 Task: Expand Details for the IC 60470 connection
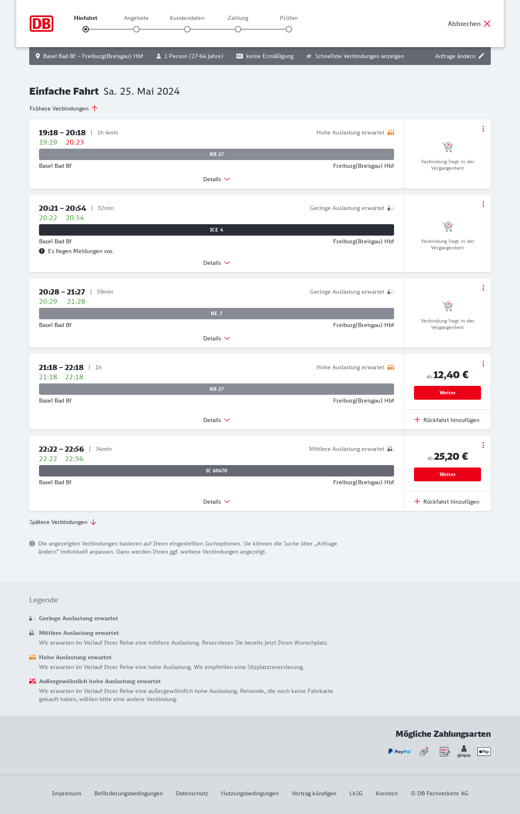(x=217, y=502)
